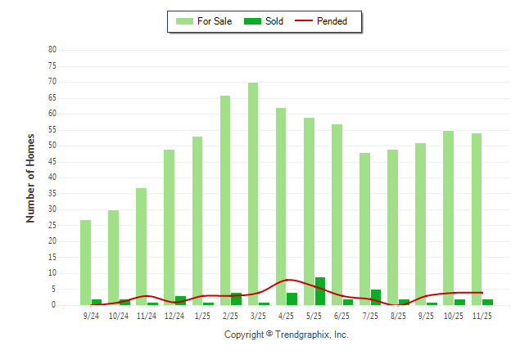Image resolution: width=529 pixels, height=355 pixels.
Task: Select the For Sale bar for 8/25
Action: point(392,227)
